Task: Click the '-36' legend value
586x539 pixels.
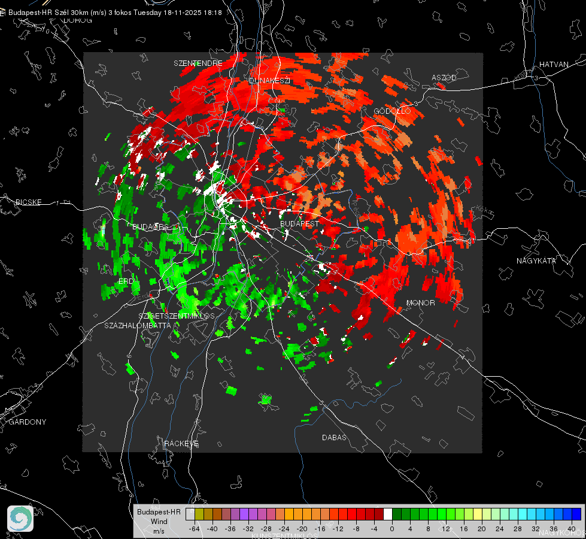Action: [230, 529]
